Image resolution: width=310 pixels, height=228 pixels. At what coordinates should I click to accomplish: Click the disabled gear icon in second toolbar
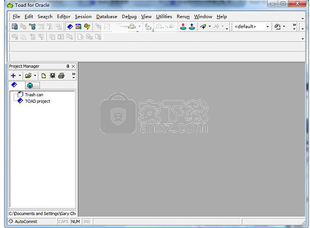pyautogui.click(x=15, y=37)
